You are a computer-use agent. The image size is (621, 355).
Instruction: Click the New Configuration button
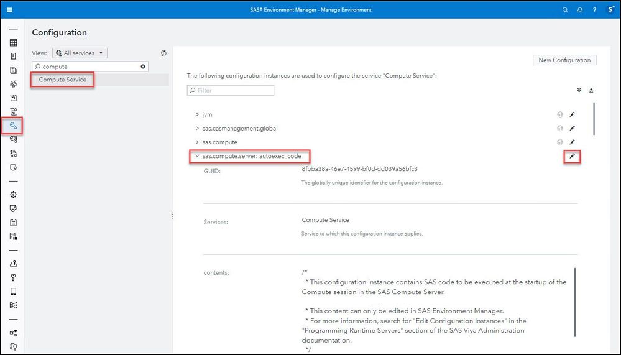pyautogui.click(x=564, y=60)
